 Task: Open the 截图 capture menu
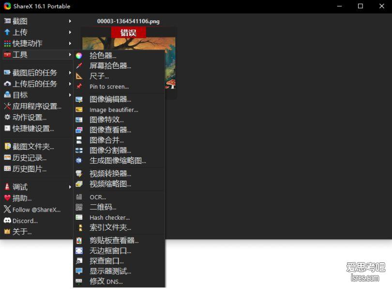(x=37, y=21)
